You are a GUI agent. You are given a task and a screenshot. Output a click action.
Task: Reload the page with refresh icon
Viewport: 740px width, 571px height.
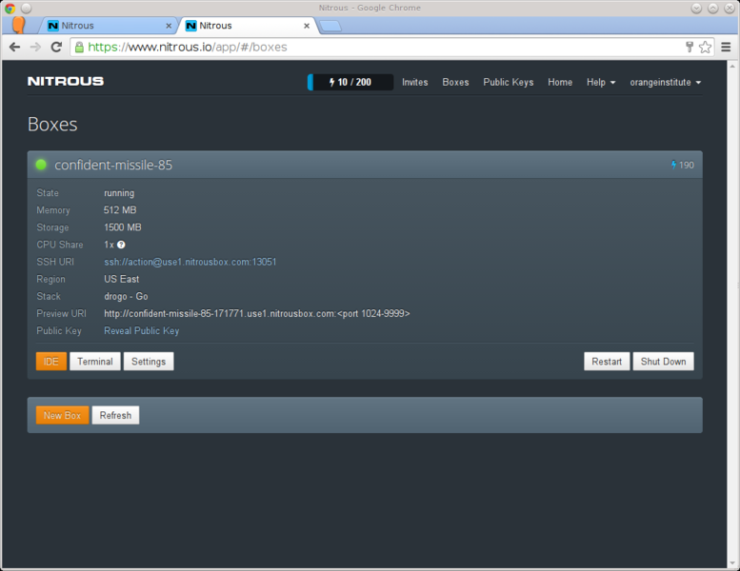(56, 47)
